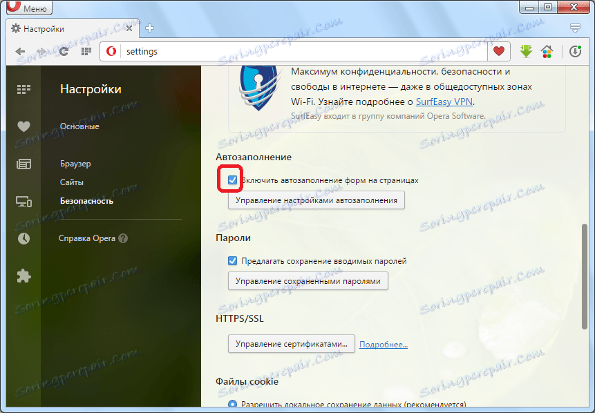Click the Настройки sidebar title
Viewport: 595px width, 413px height.
pyautogui.click(x=91, y=89)
